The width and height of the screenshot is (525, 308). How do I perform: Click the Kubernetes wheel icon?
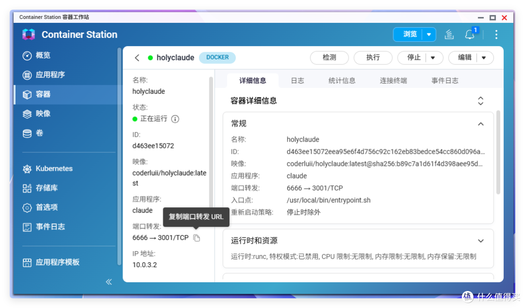click(27, 169)
